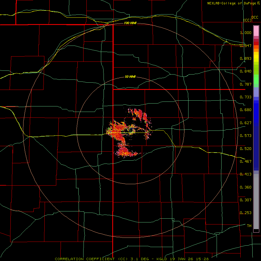Select the 0.573 scale value
This screenshot has height=261, width=261.
[246, 136]
